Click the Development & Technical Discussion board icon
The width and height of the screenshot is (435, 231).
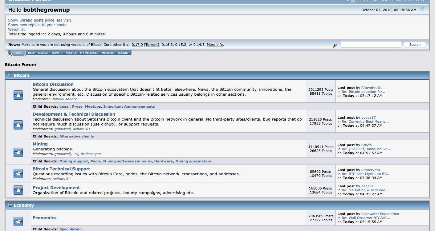18,125
